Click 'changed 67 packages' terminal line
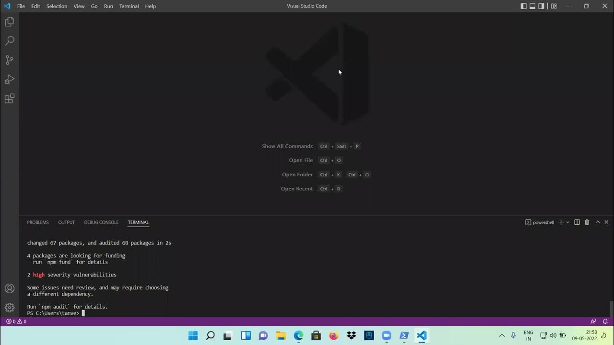Viewport: 614px width, 345px height. 99,243
